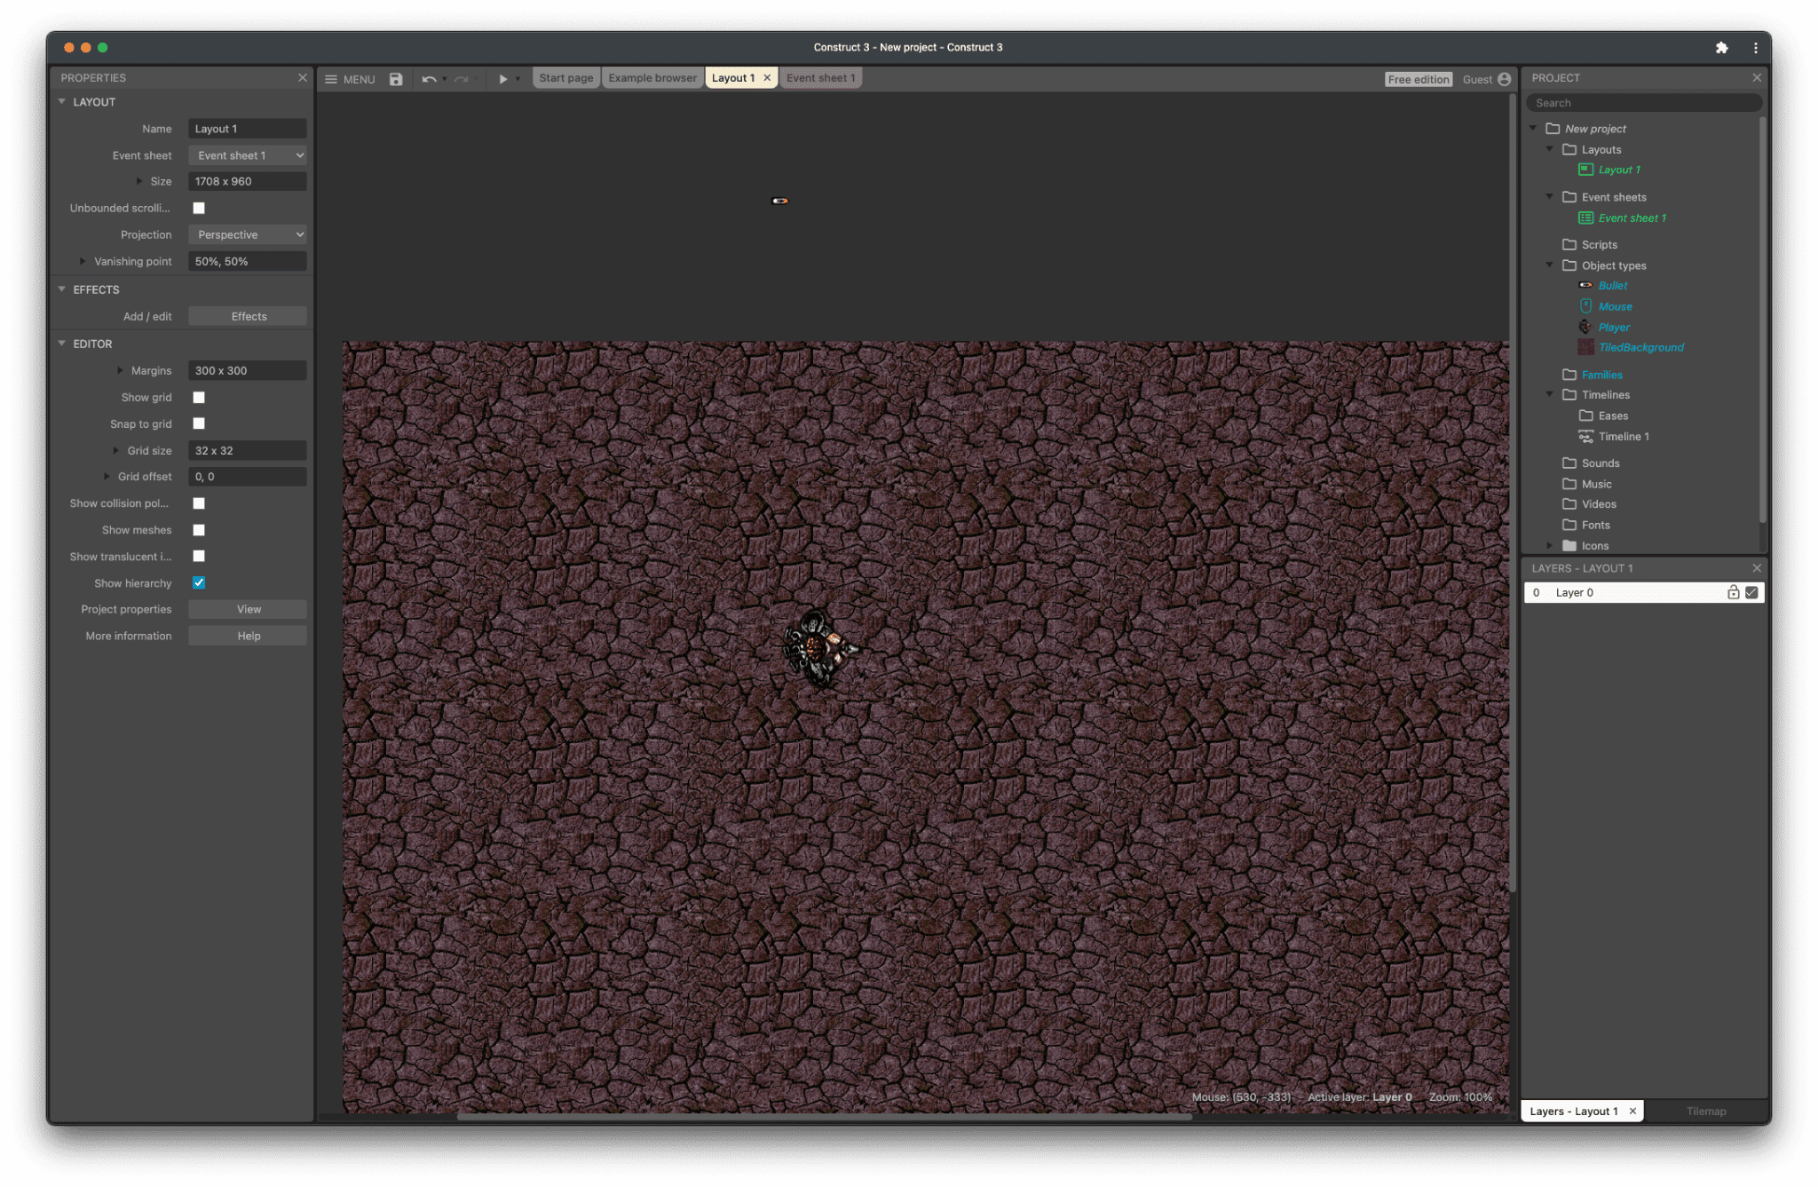Click the Effects Add/edit button
Image resolution: width=1818 pixels, height=1187 pixels.
point(248,317)
